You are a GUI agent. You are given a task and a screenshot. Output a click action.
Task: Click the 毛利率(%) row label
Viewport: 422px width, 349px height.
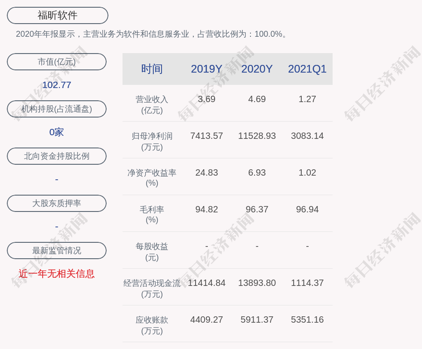click(152, 215)
